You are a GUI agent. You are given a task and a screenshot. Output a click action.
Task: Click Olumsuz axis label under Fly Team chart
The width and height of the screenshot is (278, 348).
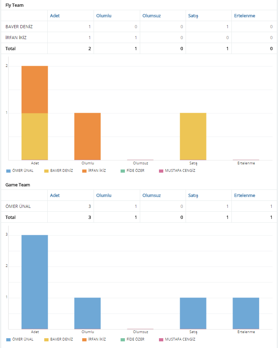(141, 163)
